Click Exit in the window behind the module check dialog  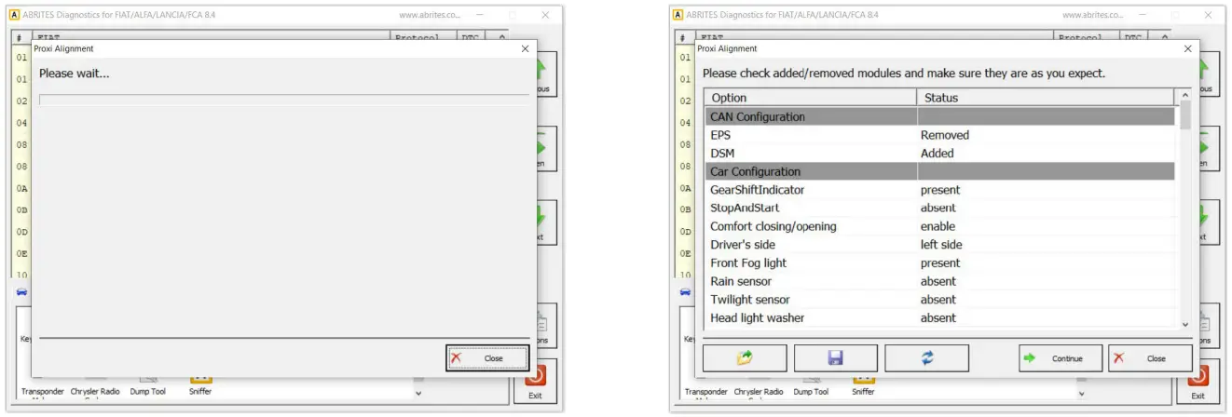(1198, 383)
